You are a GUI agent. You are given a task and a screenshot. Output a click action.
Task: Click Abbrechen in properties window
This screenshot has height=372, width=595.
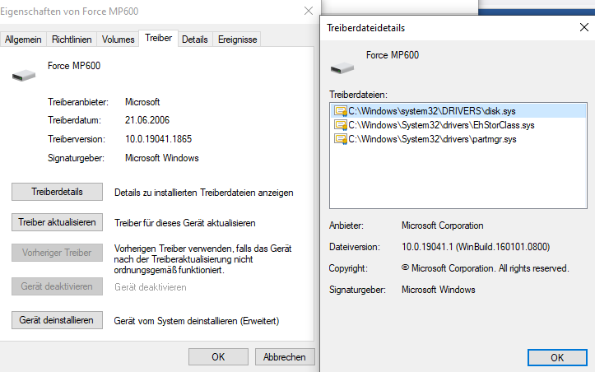coord(285,357)
